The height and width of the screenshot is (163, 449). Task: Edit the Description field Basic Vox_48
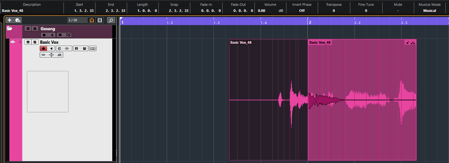32,11
